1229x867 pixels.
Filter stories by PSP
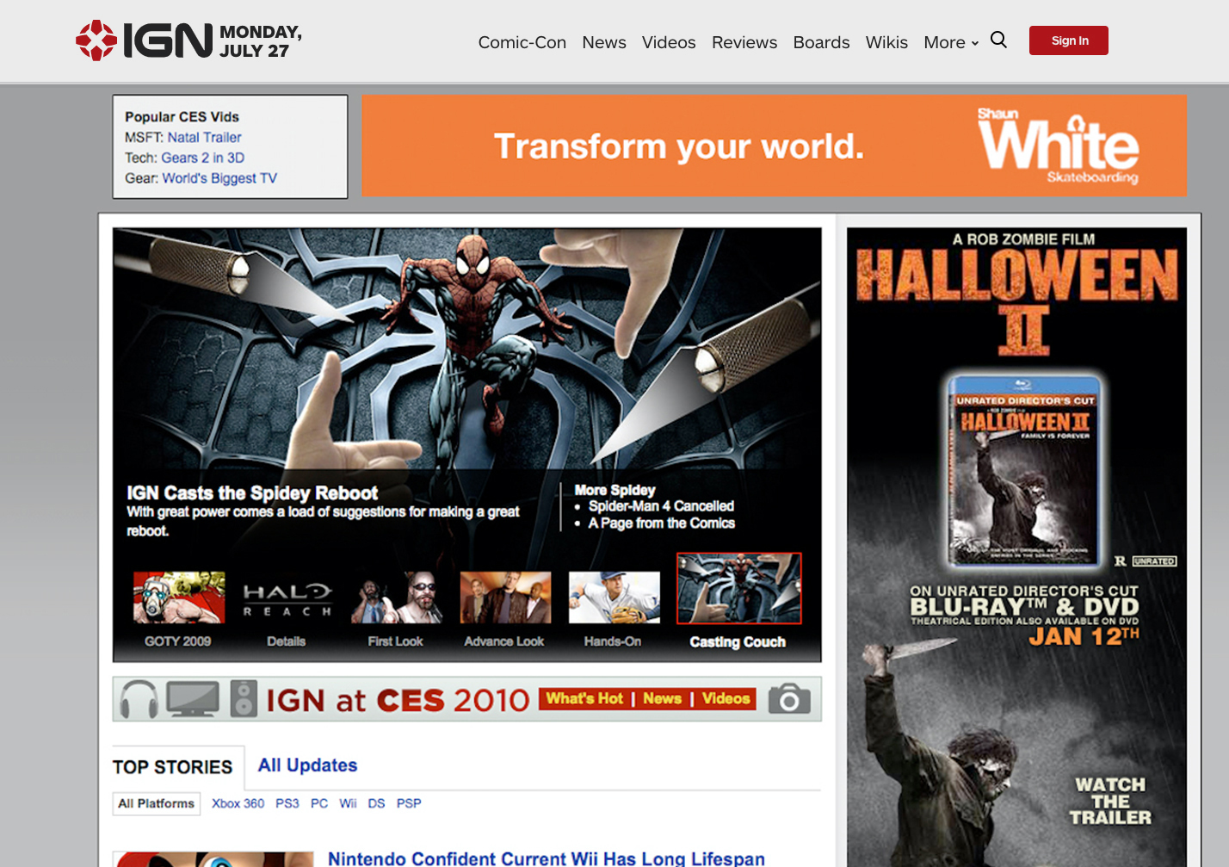[409, 803]
